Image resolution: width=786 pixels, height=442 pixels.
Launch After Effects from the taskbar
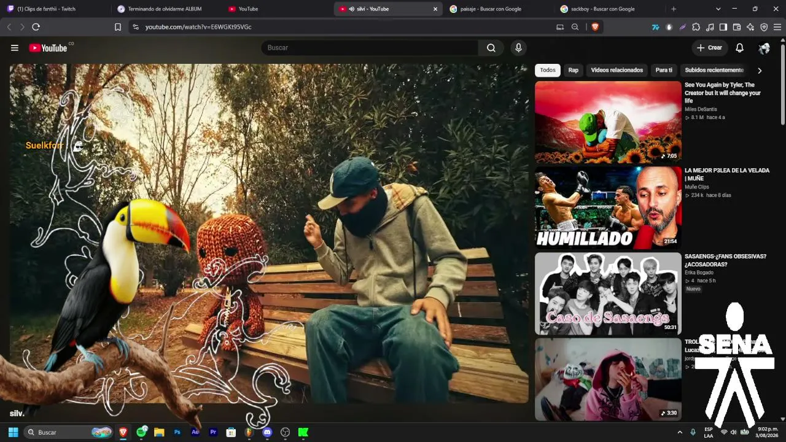coord(195,432)
